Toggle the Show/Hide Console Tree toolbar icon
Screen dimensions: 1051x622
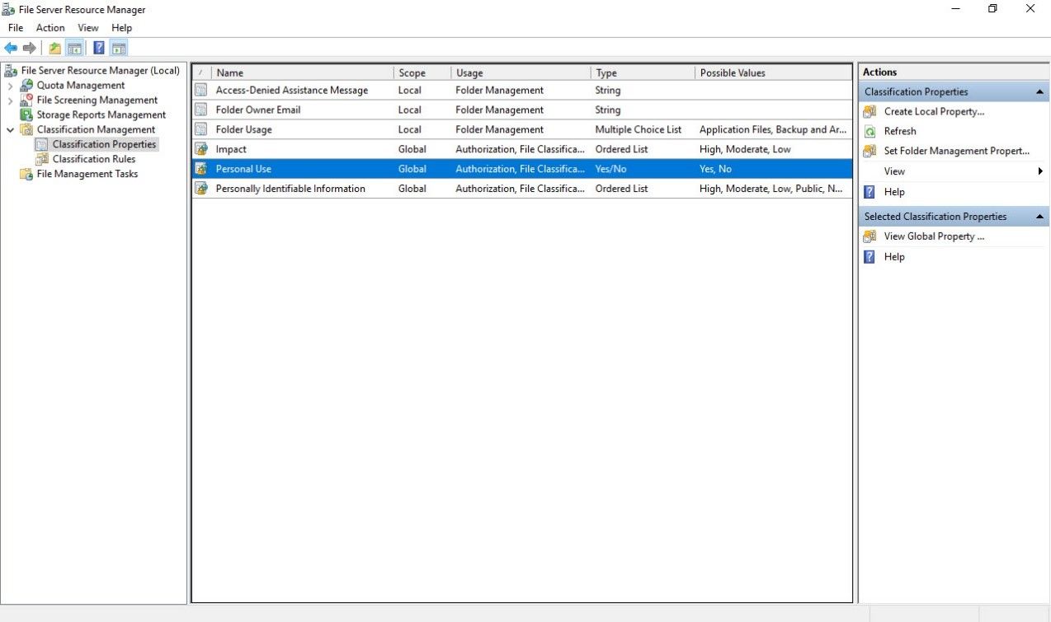(x=74, y=48)
